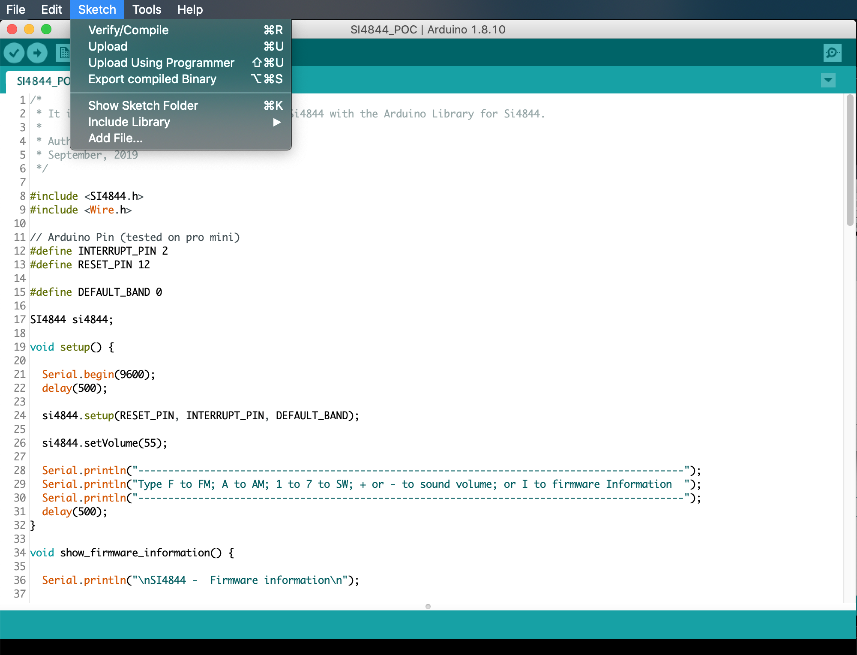Screen dimensions: 857x655
Task: Open the Edit menu
Action: point(51,9)
